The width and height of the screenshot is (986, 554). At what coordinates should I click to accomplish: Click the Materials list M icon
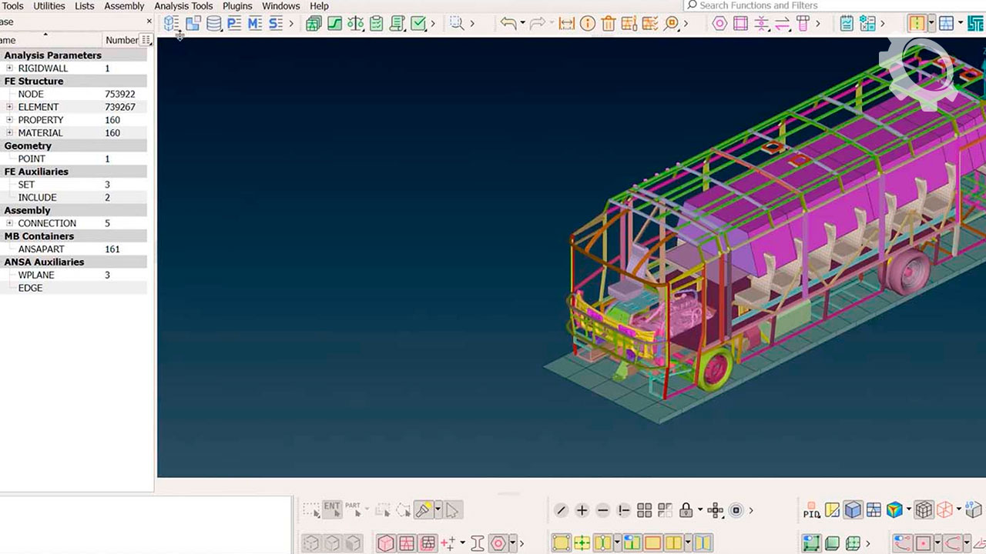coord(255,23)
